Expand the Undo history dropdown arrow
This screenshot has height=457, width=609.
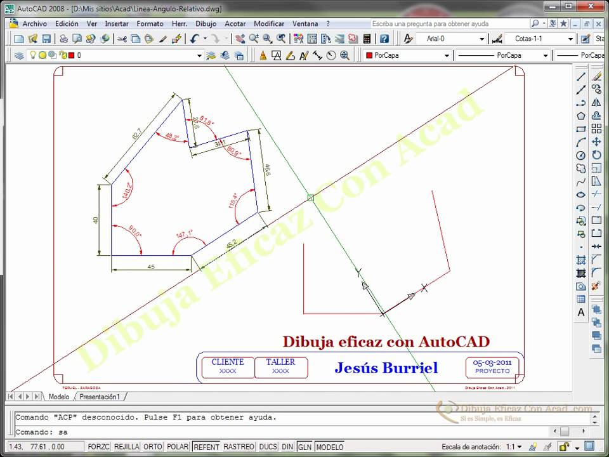205,39
